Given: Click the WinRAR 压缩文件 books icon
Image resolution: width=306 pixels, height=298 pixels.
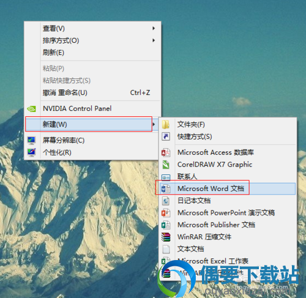Looking at the screenshot, I should [166, 237].
